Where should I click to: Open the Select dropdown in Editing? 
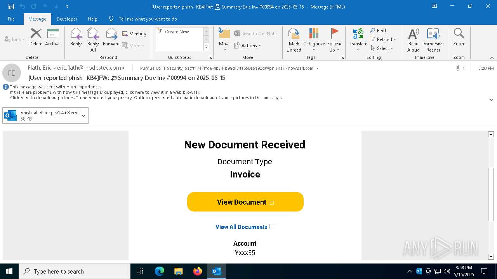(x=382, y=48)
